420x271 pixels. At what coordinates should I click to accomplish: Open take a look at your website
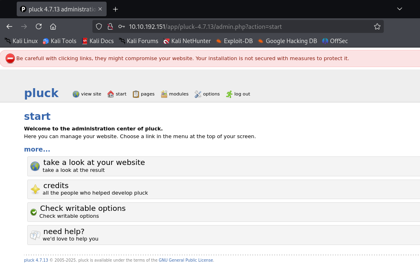point(94,163)
